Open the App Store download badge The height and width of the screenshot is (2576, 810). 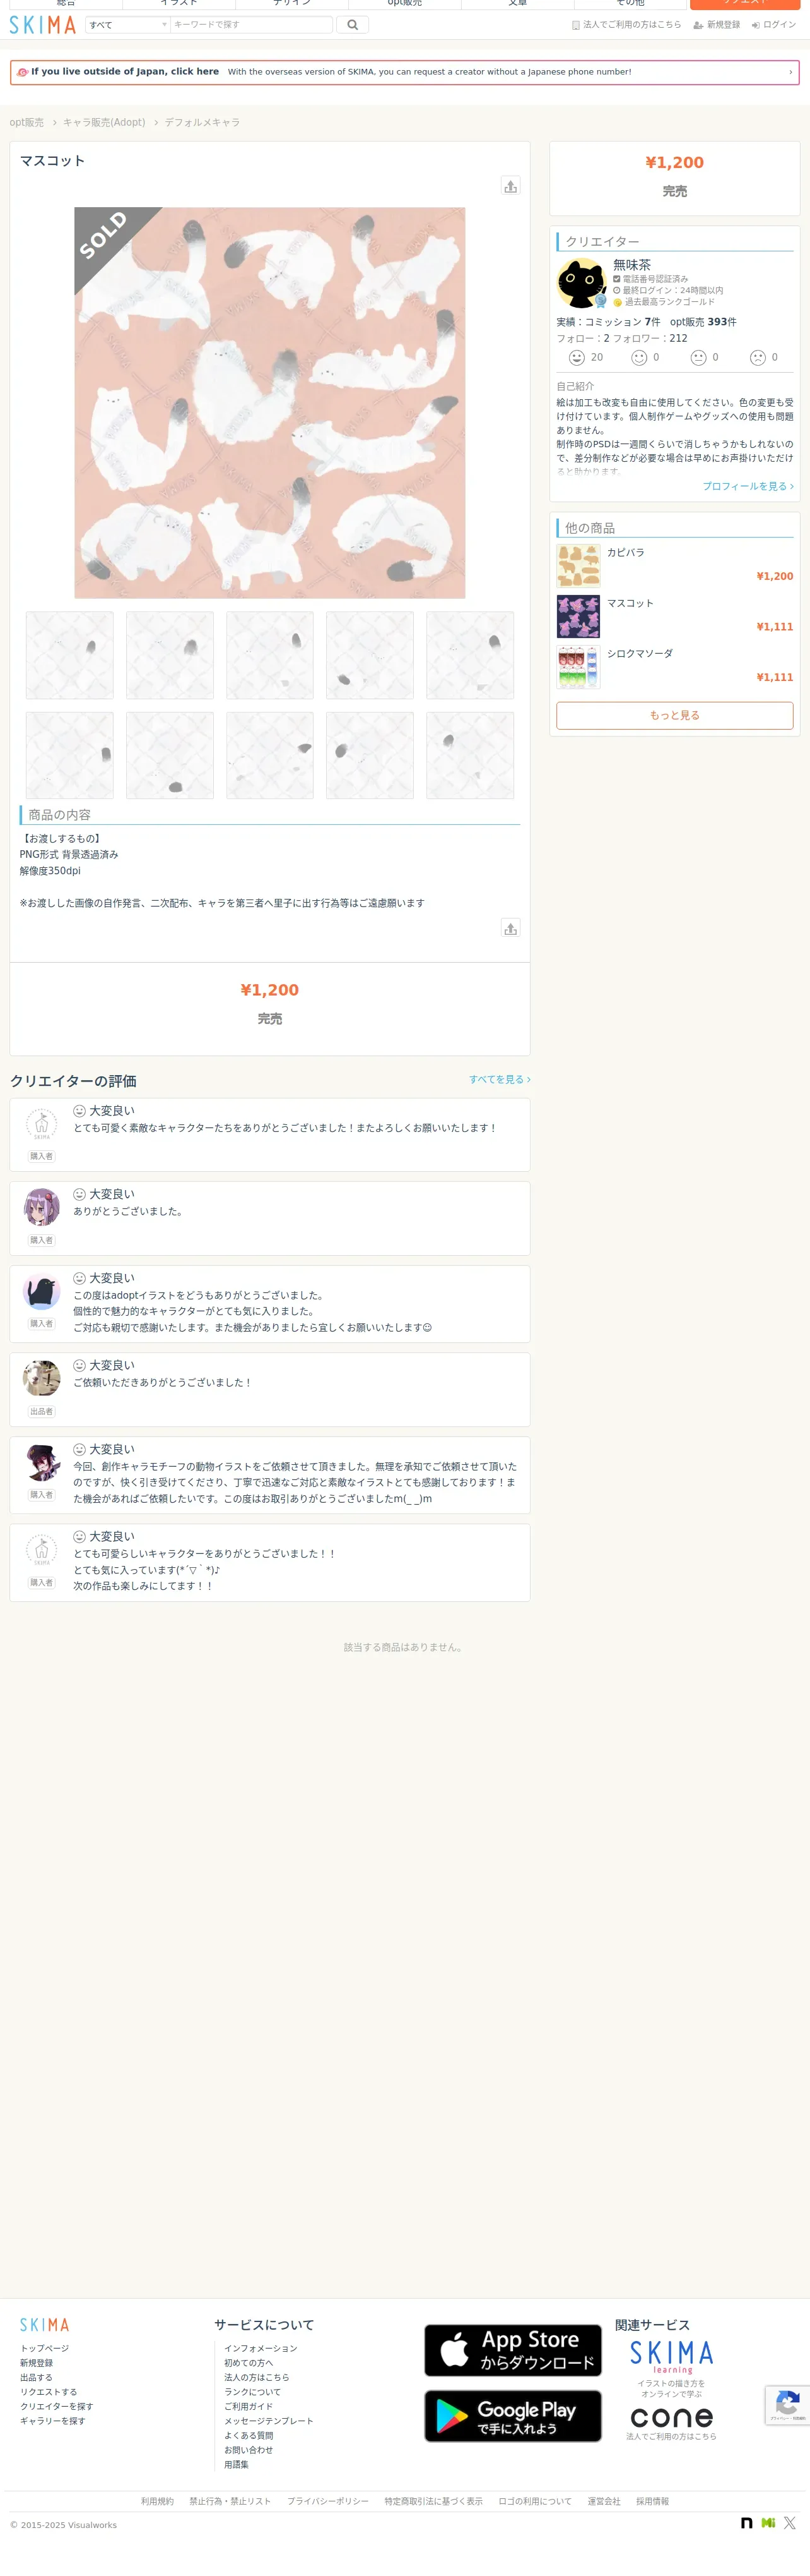click(x=512, y=2350)
